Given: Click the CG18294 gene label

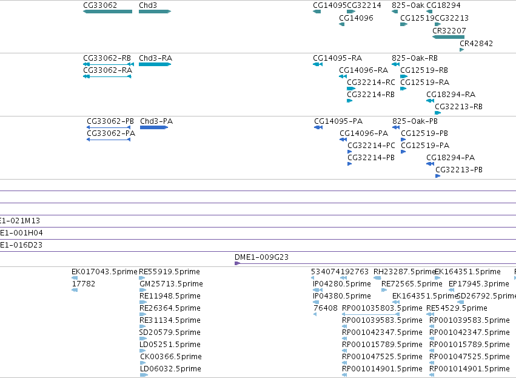Looking at the screenshot, I should (x=443, y=5).
